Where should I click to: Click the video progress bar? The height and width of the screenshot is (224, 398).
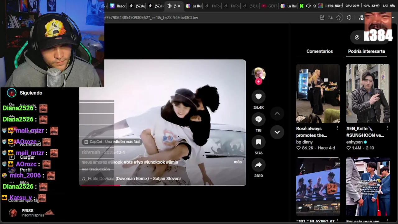click(162, 185)
